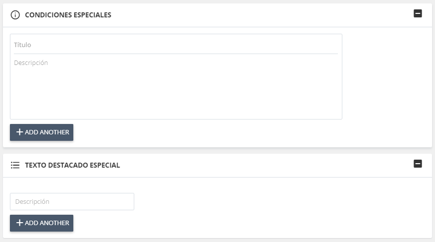Select the Descripción field under Texto Destacado Especial
This screenshot has width=435, height=242.
click(72, 201)
